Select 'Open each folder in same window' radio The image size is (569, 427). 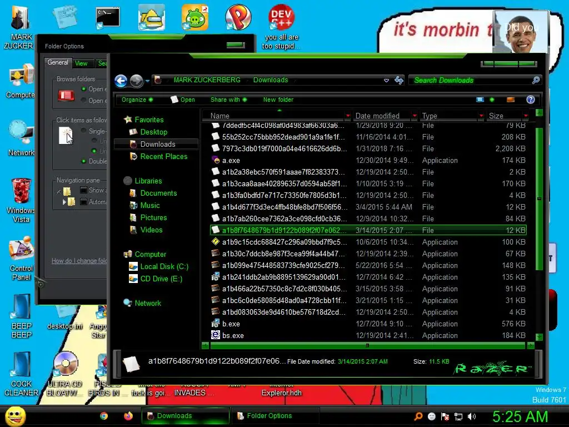(x=84, y=89)
